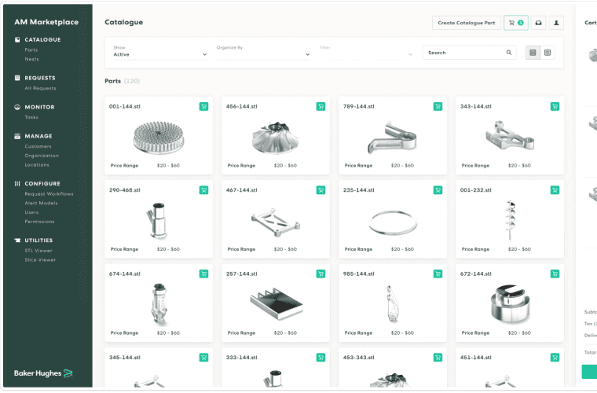The image size is (597, 393).
Task: Open the 456-144.stl impeller part thumbnail
Action: (x=275, y=139)
